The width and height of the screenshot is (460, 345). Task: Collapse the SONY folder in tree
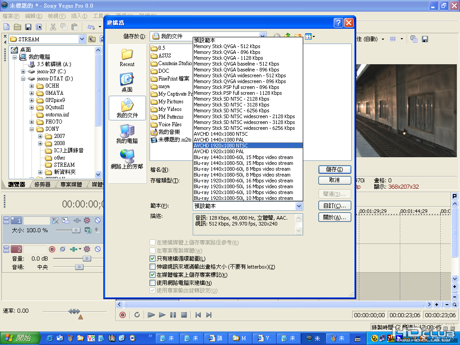click(x=32, y=129)
